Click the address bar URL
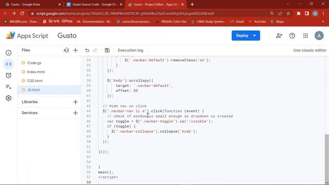 pyautogui.click(x=125, y=13)
